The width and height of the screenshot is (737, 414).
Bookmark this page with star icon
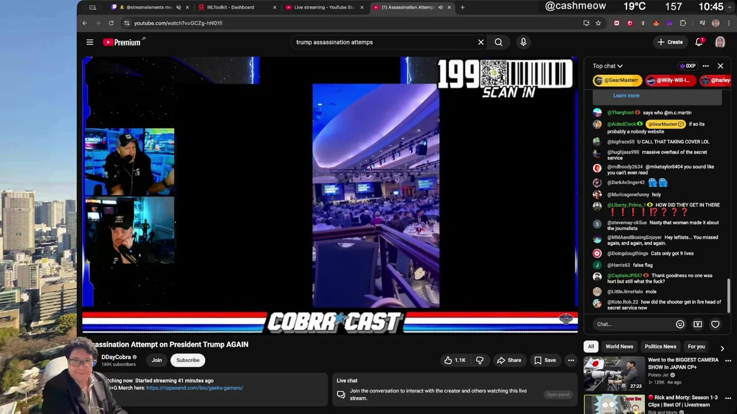click(x=598, y=23)
